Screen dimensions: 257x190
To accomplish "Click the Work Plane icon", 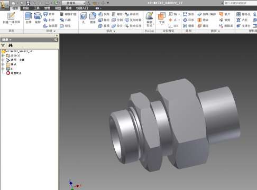I will point(162,18).
